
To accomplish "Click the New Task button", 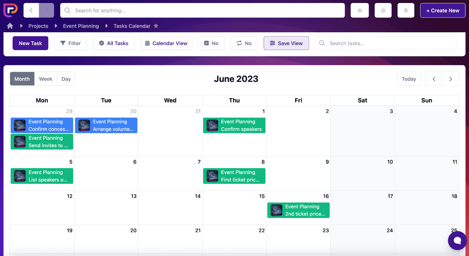I will (x=30, y=43).
